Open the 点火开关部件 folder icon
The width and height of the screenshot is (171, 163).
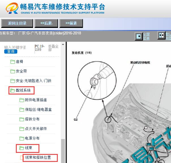[x=22, y=129]
